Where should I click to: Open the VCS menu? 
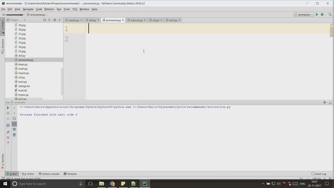[75, 9]
